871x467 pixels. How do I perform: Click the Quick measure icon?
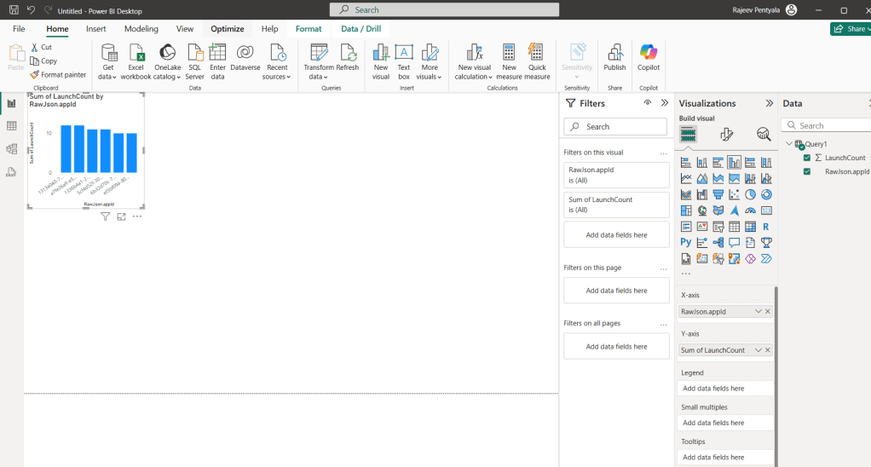click(537, 53)
